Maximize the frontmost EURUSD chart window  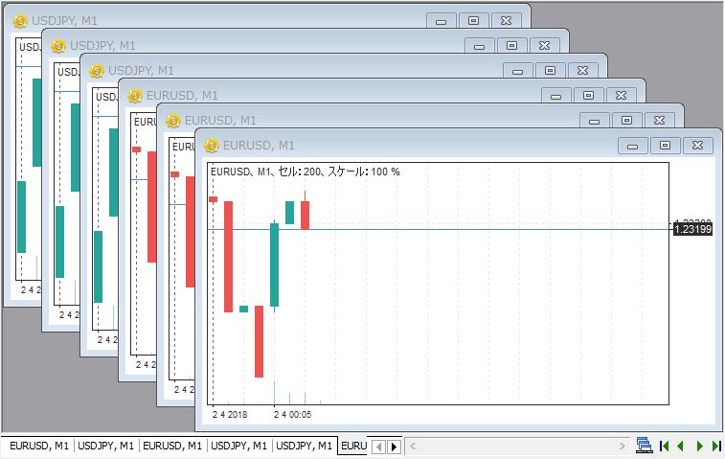666,146
